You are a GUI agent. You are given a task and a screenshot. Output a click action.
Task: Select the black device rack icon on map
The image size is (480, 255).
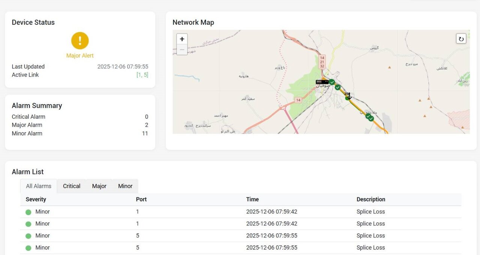pyautogui.click(x=322, y=82)
